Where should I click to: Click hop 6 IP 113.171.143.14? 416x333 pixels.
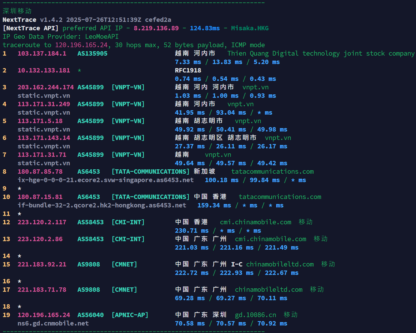coord(44,138)
